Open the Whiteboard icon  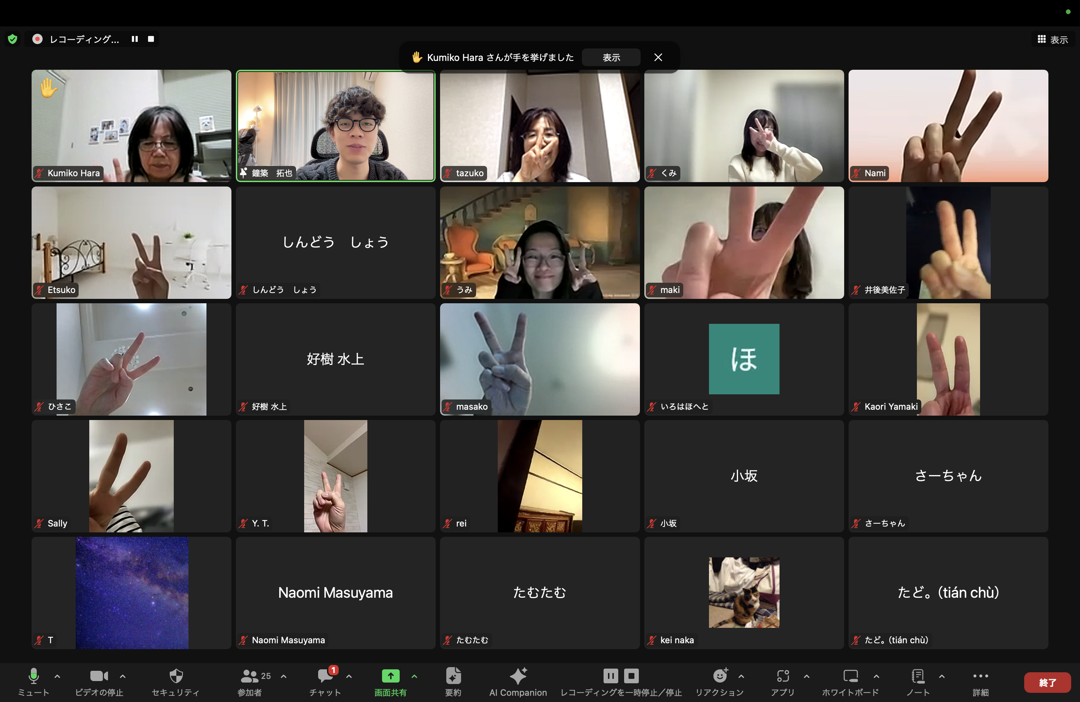point(850,676)
